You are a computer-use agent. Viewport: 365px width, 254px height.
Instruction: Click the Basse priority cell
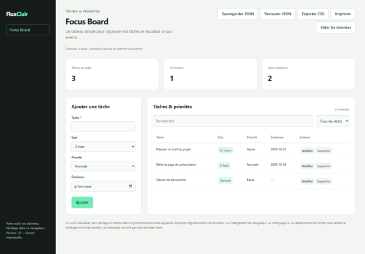click(251, 180)
